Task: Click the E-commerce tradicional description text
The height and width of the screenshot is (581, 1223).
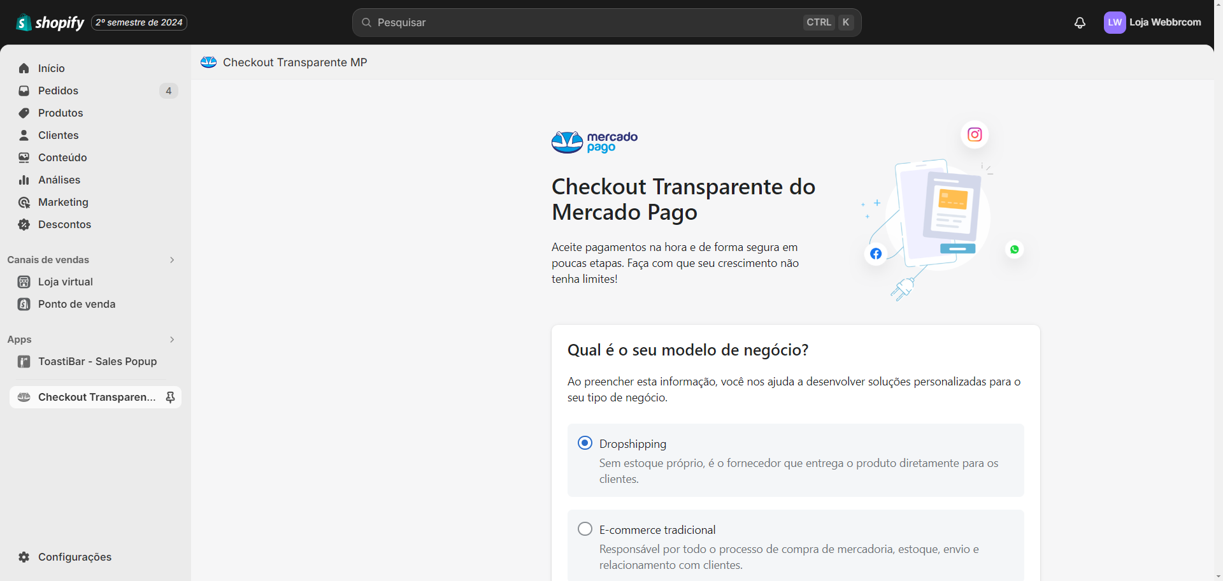Action: pyautogui.click(x=789, y=557)
